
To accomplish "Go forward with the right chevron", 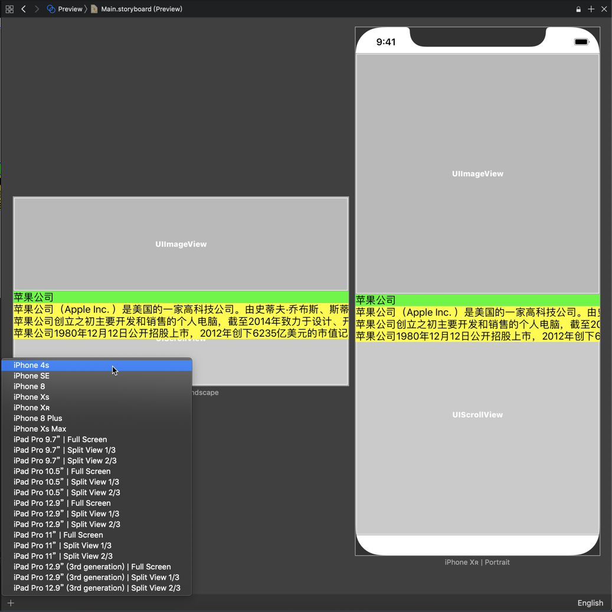I will pyautogui.click(x=37, y=9).
